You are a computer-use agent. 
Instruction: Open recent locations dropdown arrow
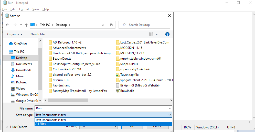21,25
